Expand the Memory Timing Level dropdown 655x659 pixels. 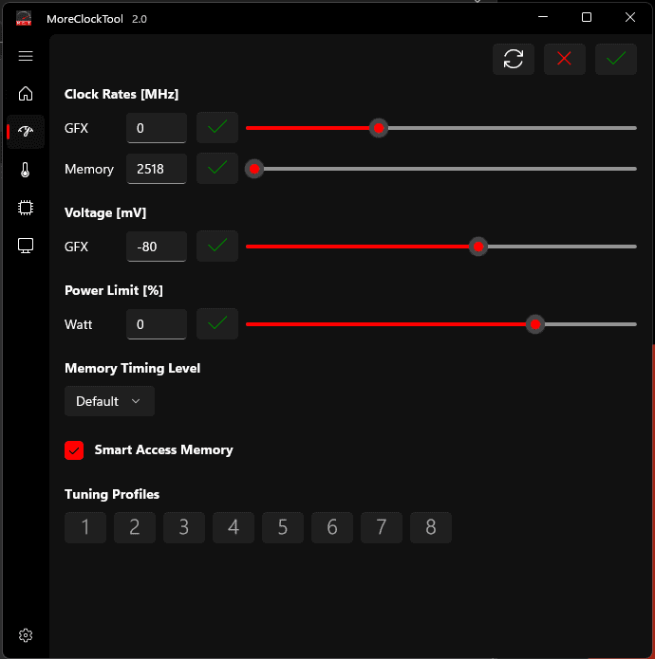tap(109, 401)
